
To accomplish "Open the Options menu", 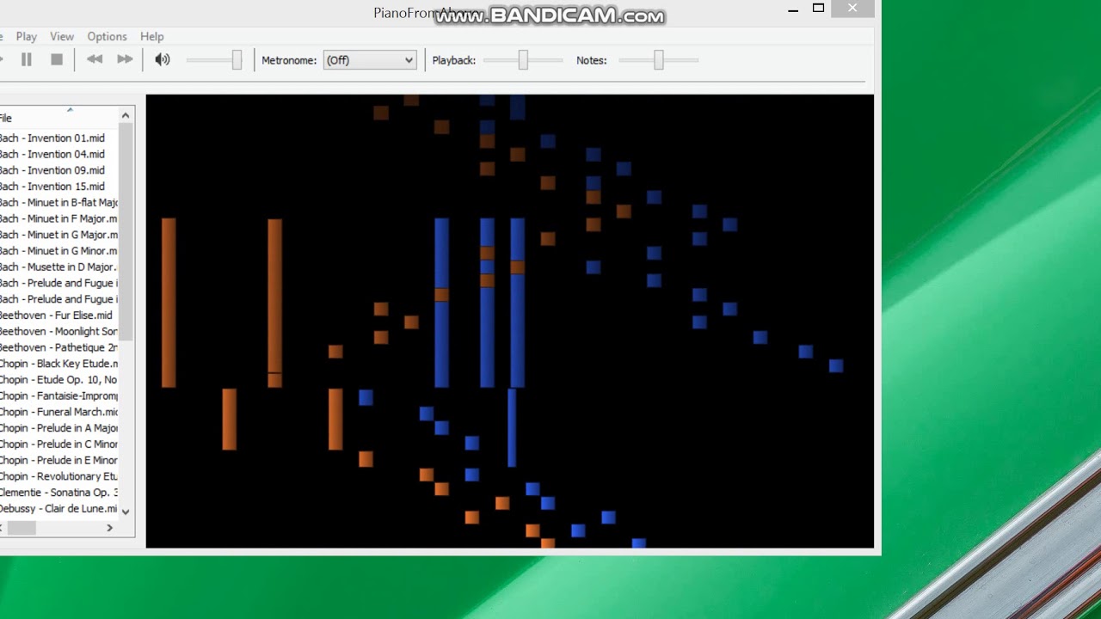I will (107, 36).
